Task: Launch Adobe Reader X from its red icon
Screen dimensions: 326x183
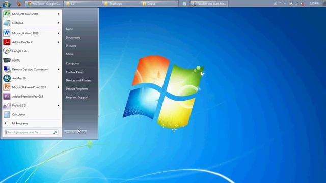Action: pos(7,42)
